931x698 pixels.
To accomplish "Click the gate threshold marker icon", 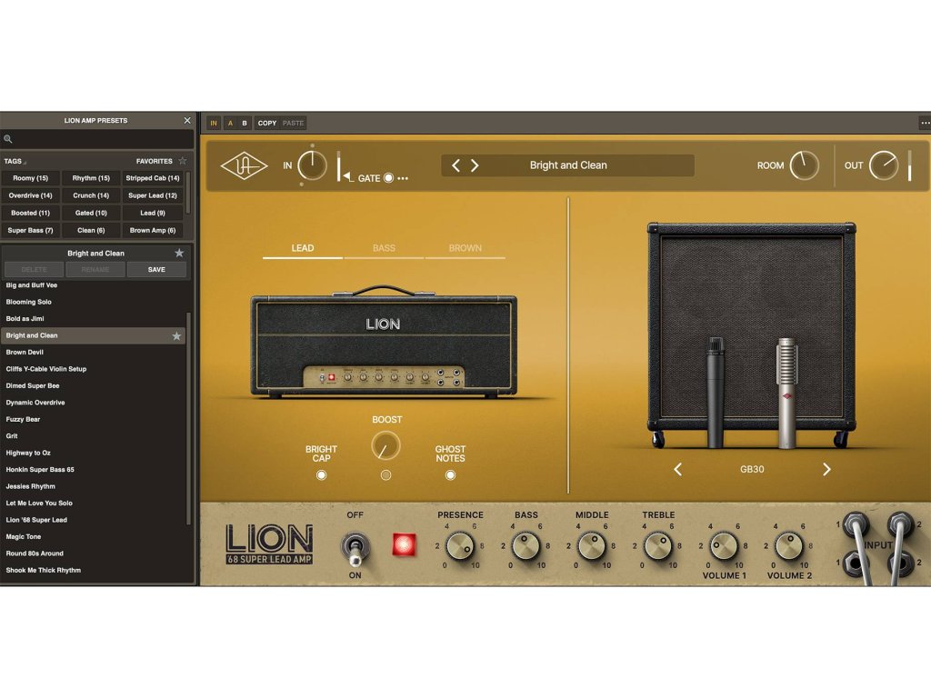I will pyautogui.click(x=348, y=176).
